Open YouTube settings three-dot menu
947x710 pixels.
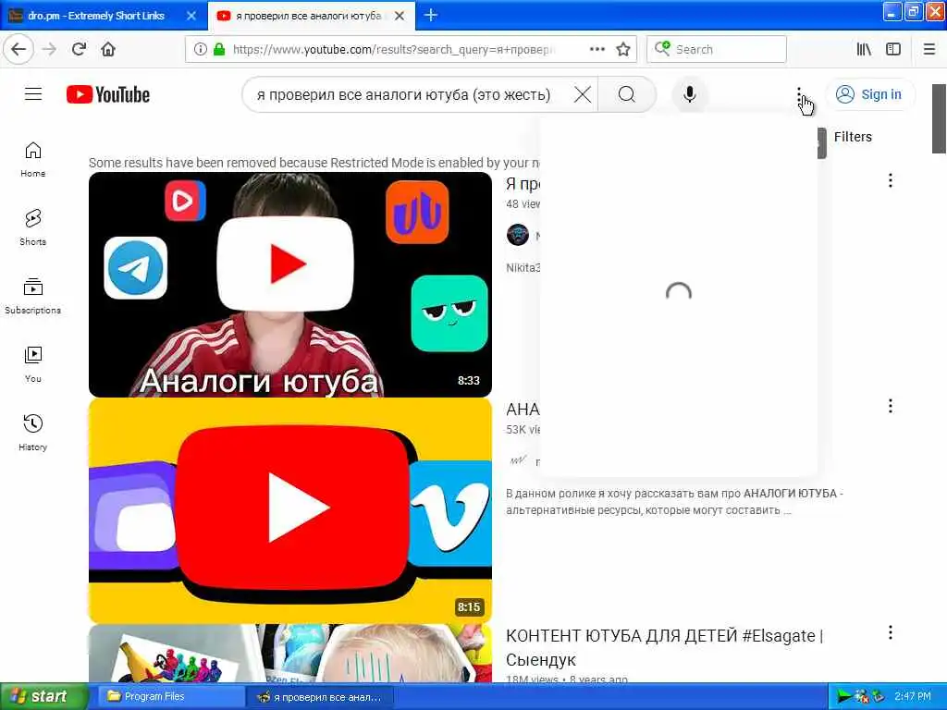(x=798, y=95)
